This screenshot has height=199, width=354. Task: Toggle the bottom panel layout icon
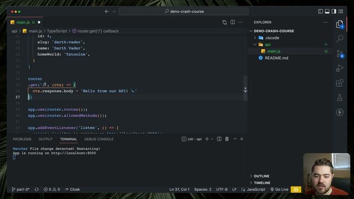point(327,11)
